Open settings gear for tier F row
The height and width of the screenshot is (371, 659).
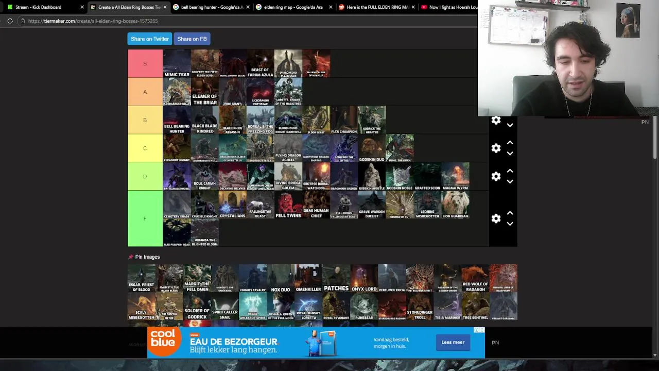pyautogui.click(x=496, y=218)
